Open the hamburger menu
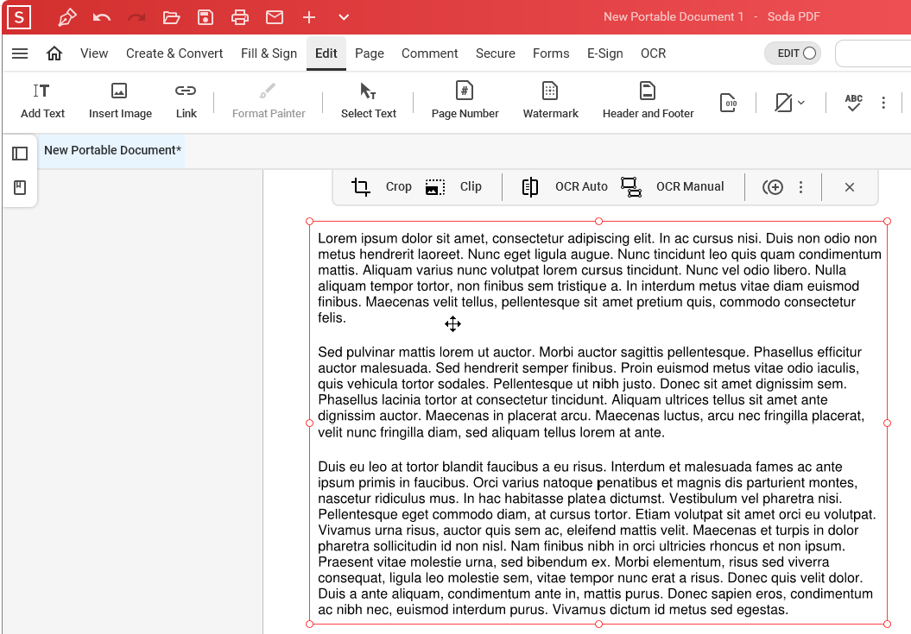The image size is (911, 634). (x=20, y=53)
